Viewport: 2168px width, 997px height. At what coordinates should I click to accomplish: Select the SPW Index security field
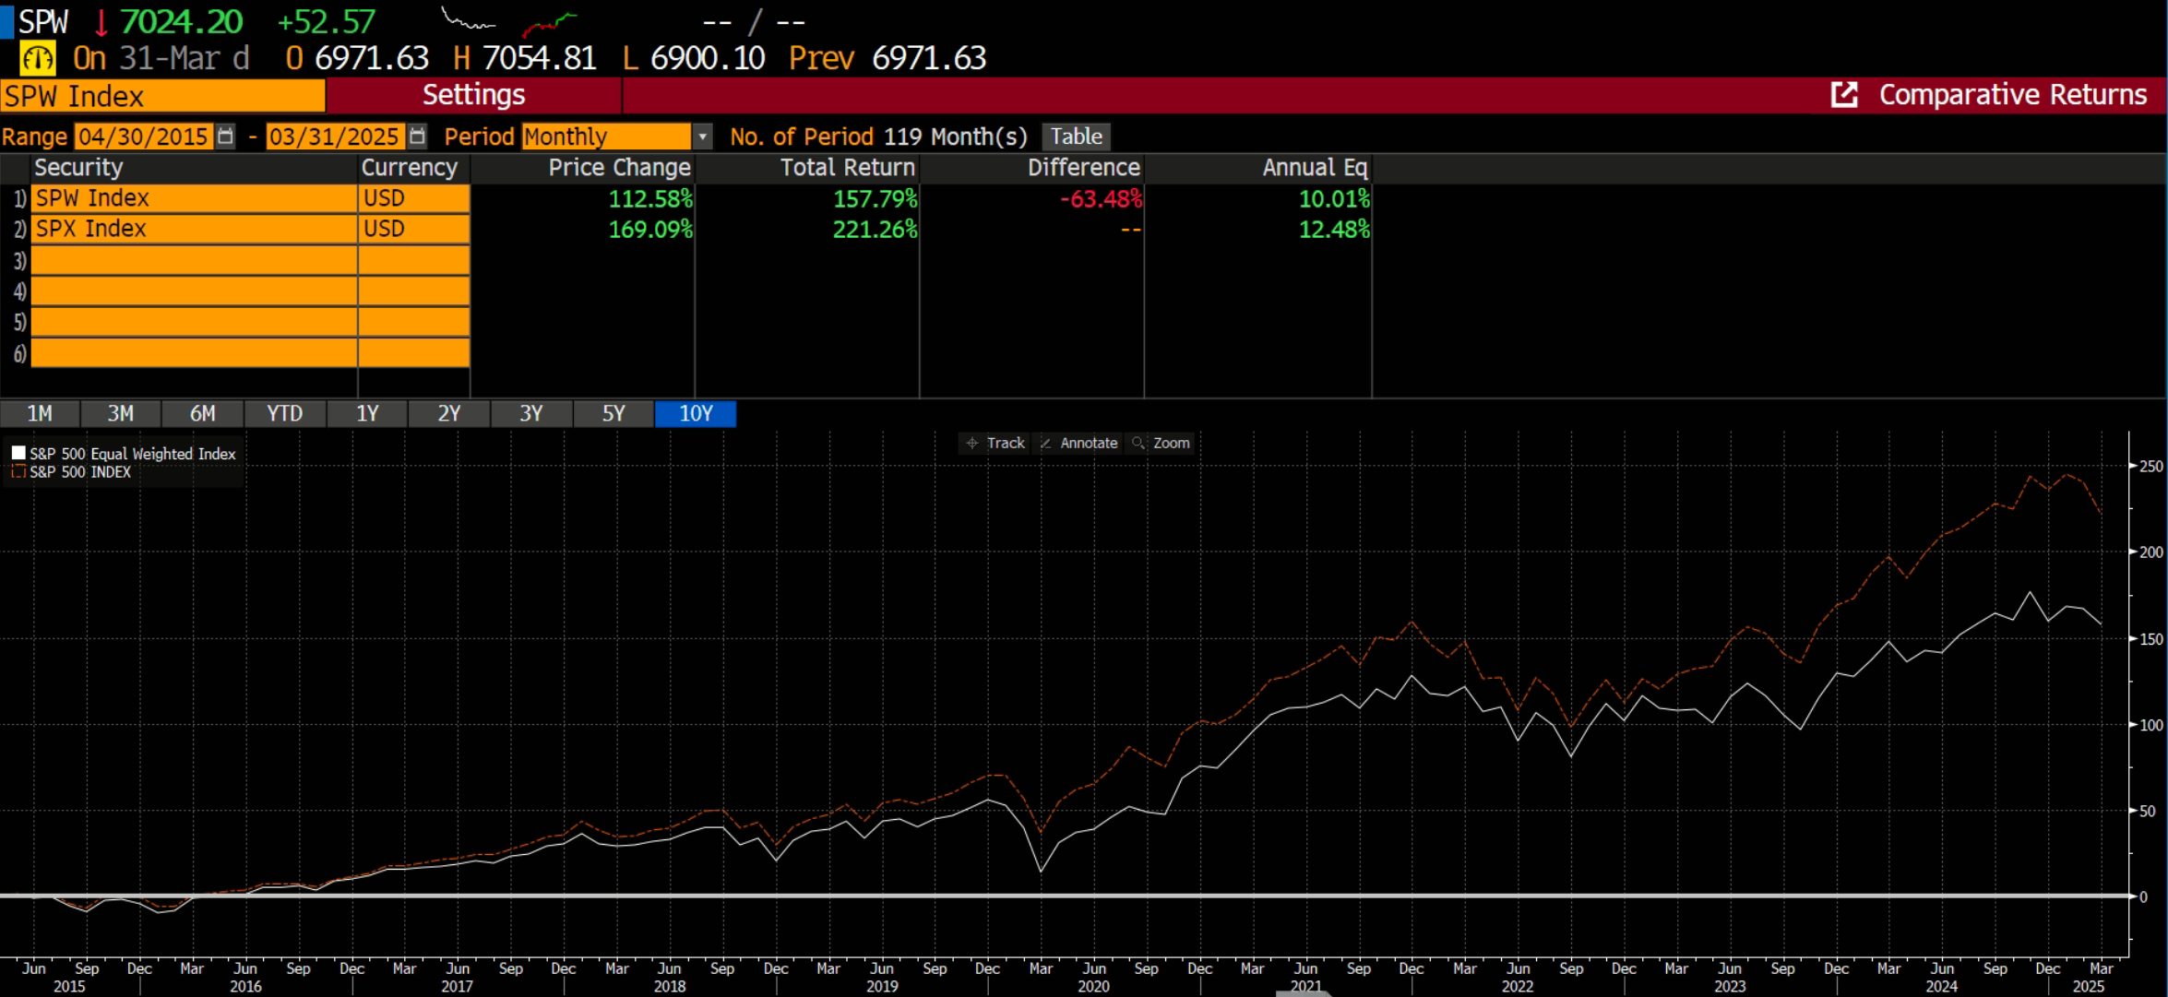pyautogui.click(x=194, y=198)
